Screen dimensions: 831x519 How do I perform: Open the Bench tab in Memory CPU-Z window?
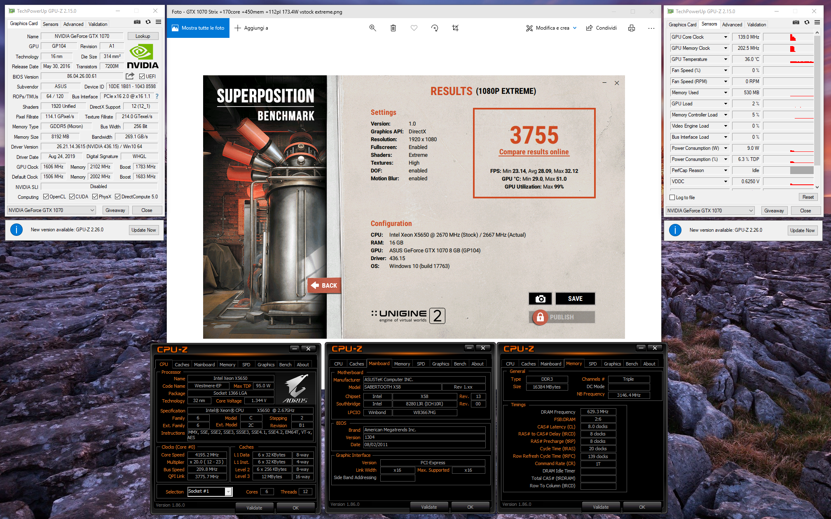[632, 364]
